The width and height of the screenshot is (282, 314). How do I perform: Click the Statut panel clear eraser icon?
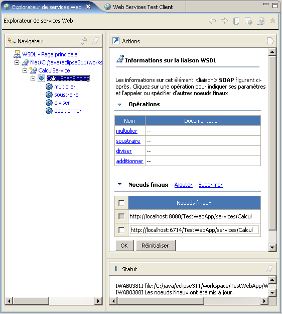[270, 269]
